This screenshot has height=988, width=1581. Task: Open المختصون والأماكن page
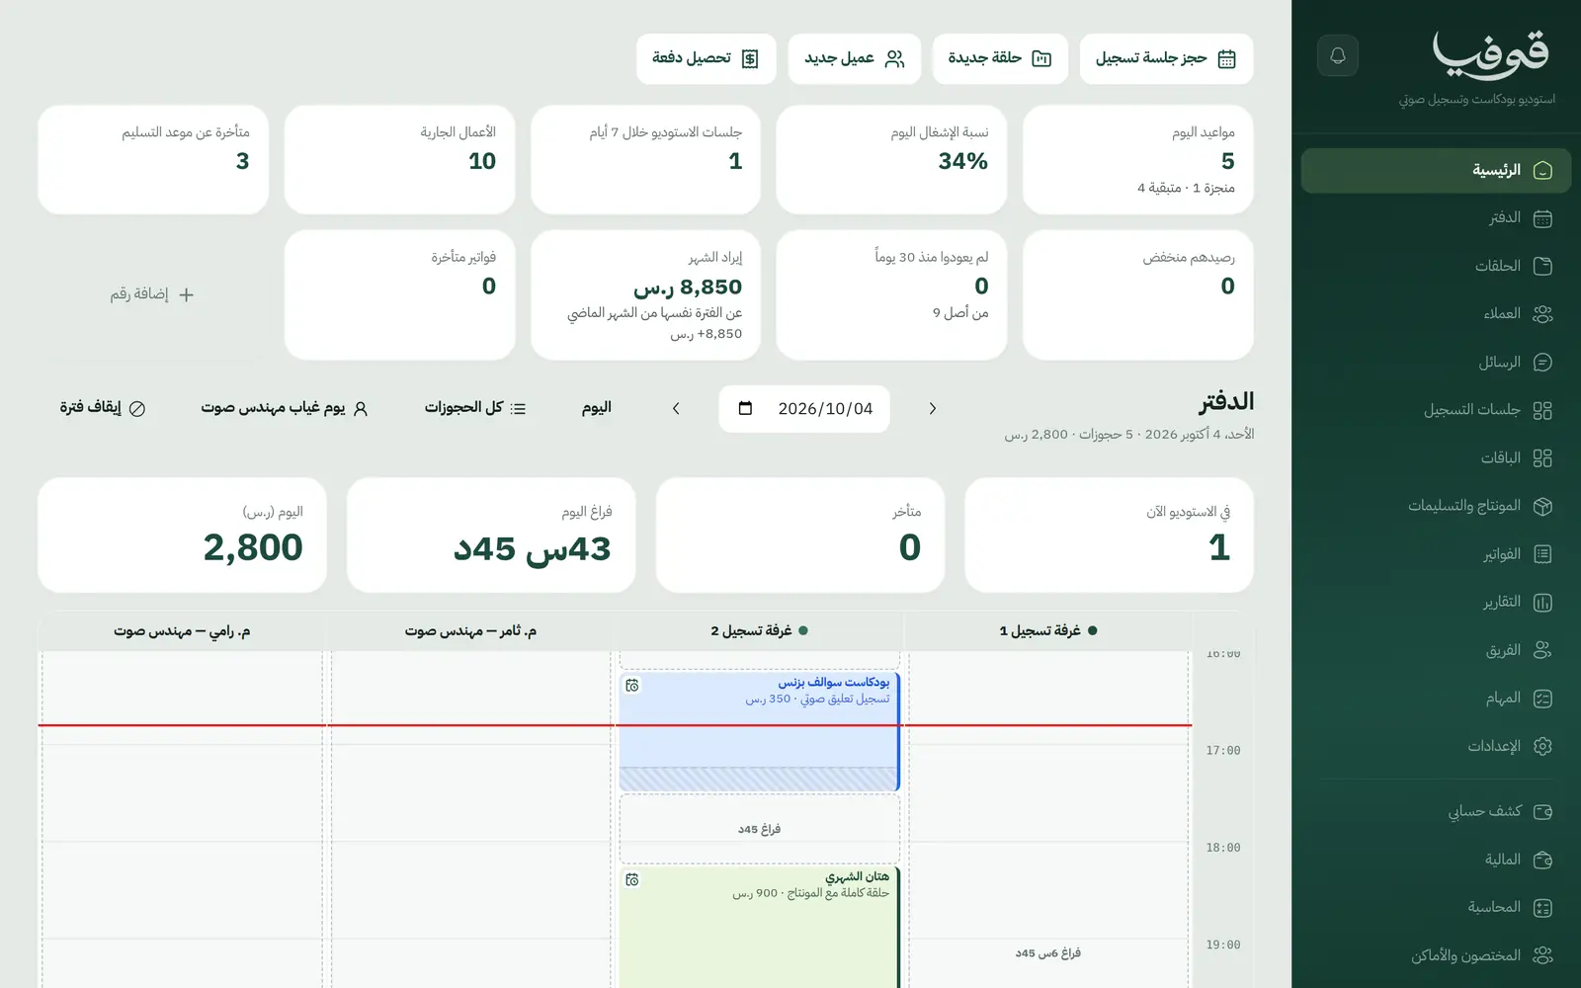point(1436,955)
